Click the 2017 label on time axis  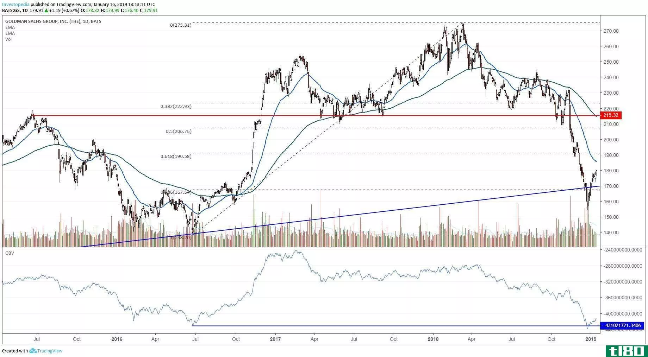(x=275, y=339)
